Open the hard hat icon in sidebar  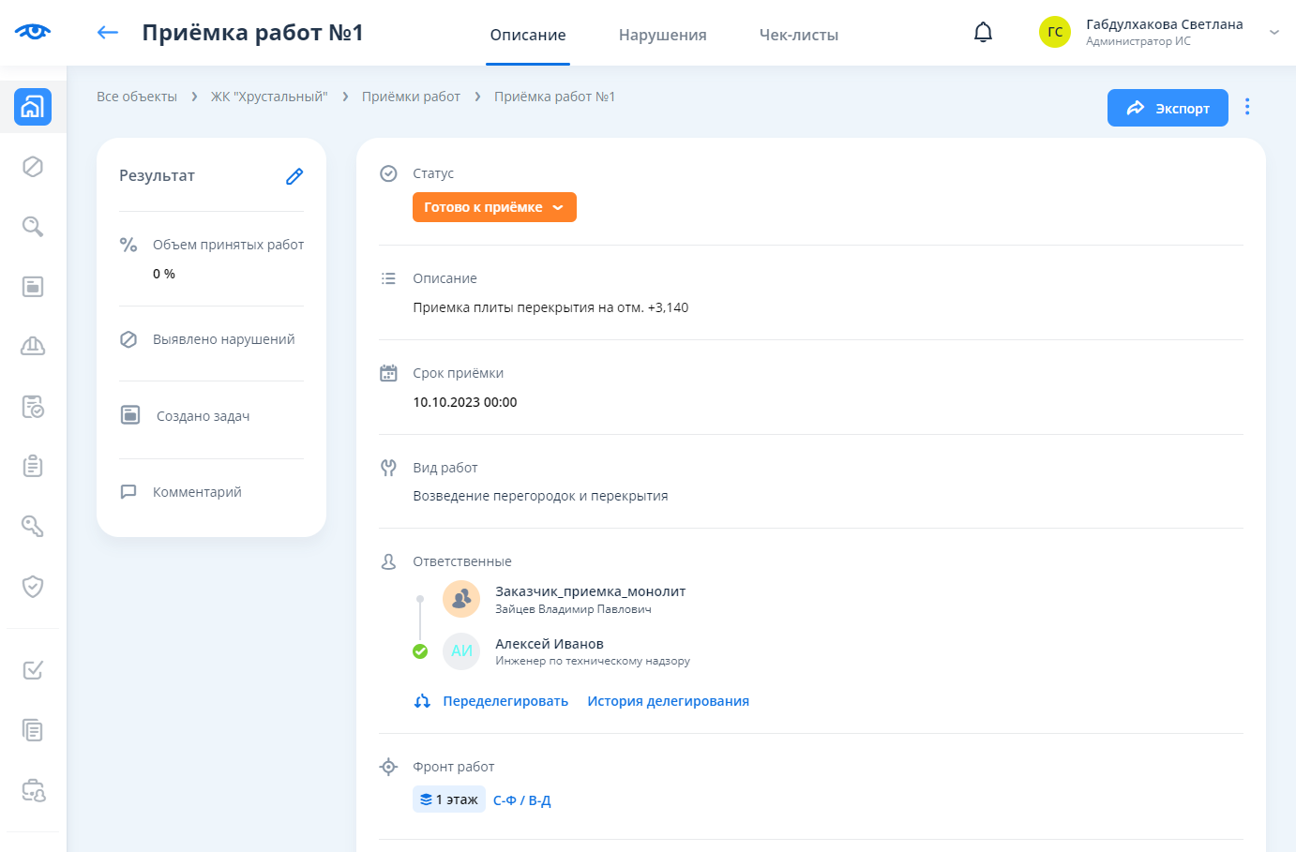pos(33,347)
